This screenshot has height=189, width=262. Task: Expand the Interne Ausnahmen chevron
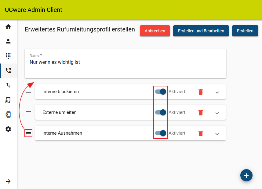click(217, 134)
